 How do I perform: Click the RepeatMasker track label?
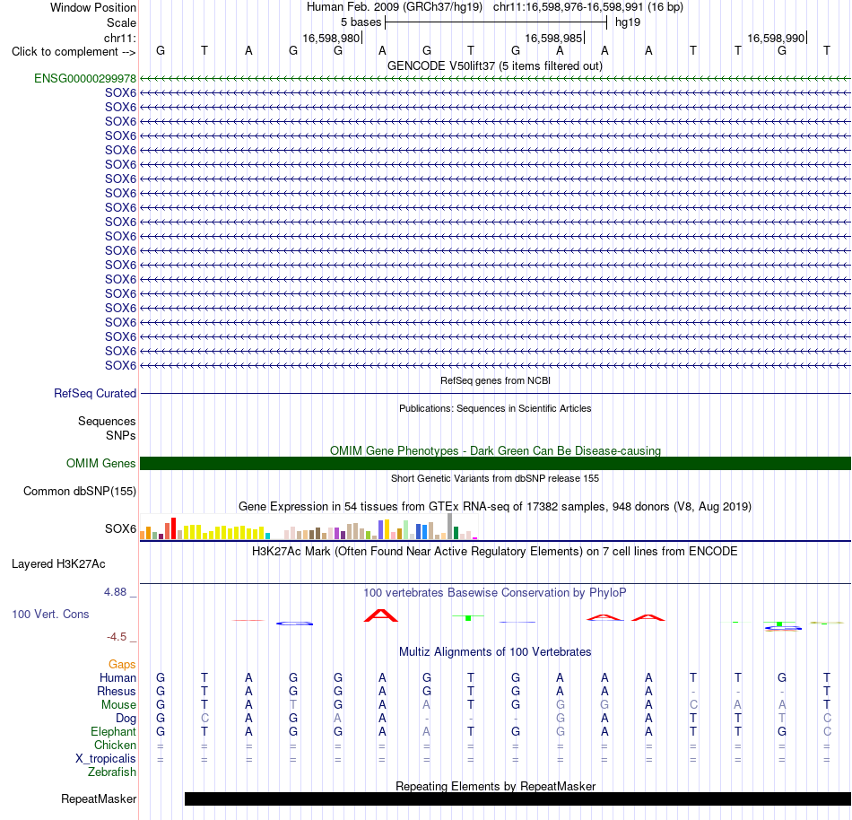99,798
